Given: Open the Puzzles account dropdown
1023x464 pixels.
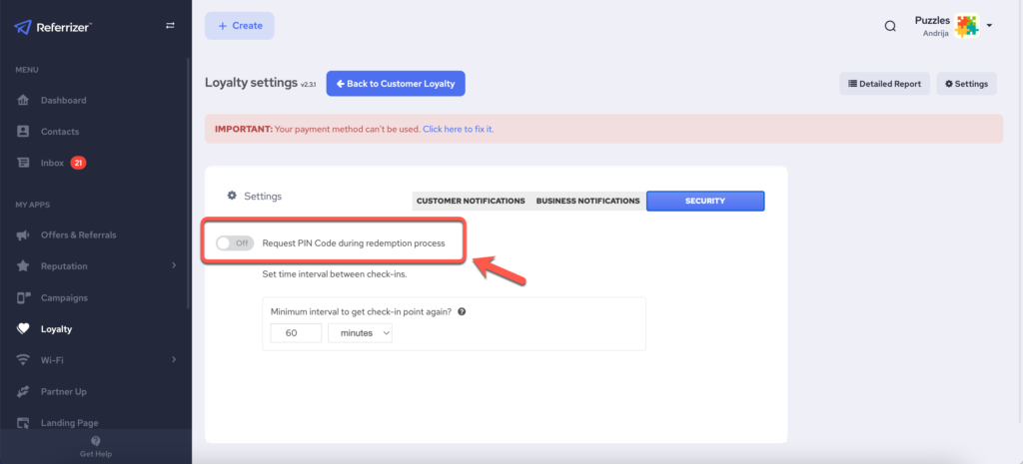Looking at the screenshot, I should 988,26.
